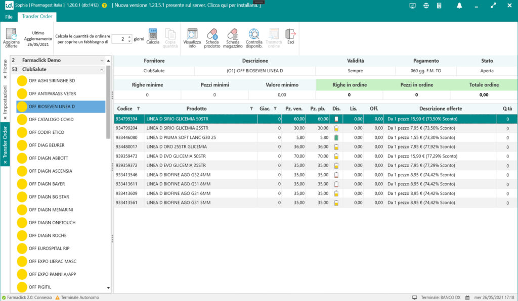This screenshot has height=301, width=518.
Task: Open Visualizza info
Action: [x=192, y=34]
